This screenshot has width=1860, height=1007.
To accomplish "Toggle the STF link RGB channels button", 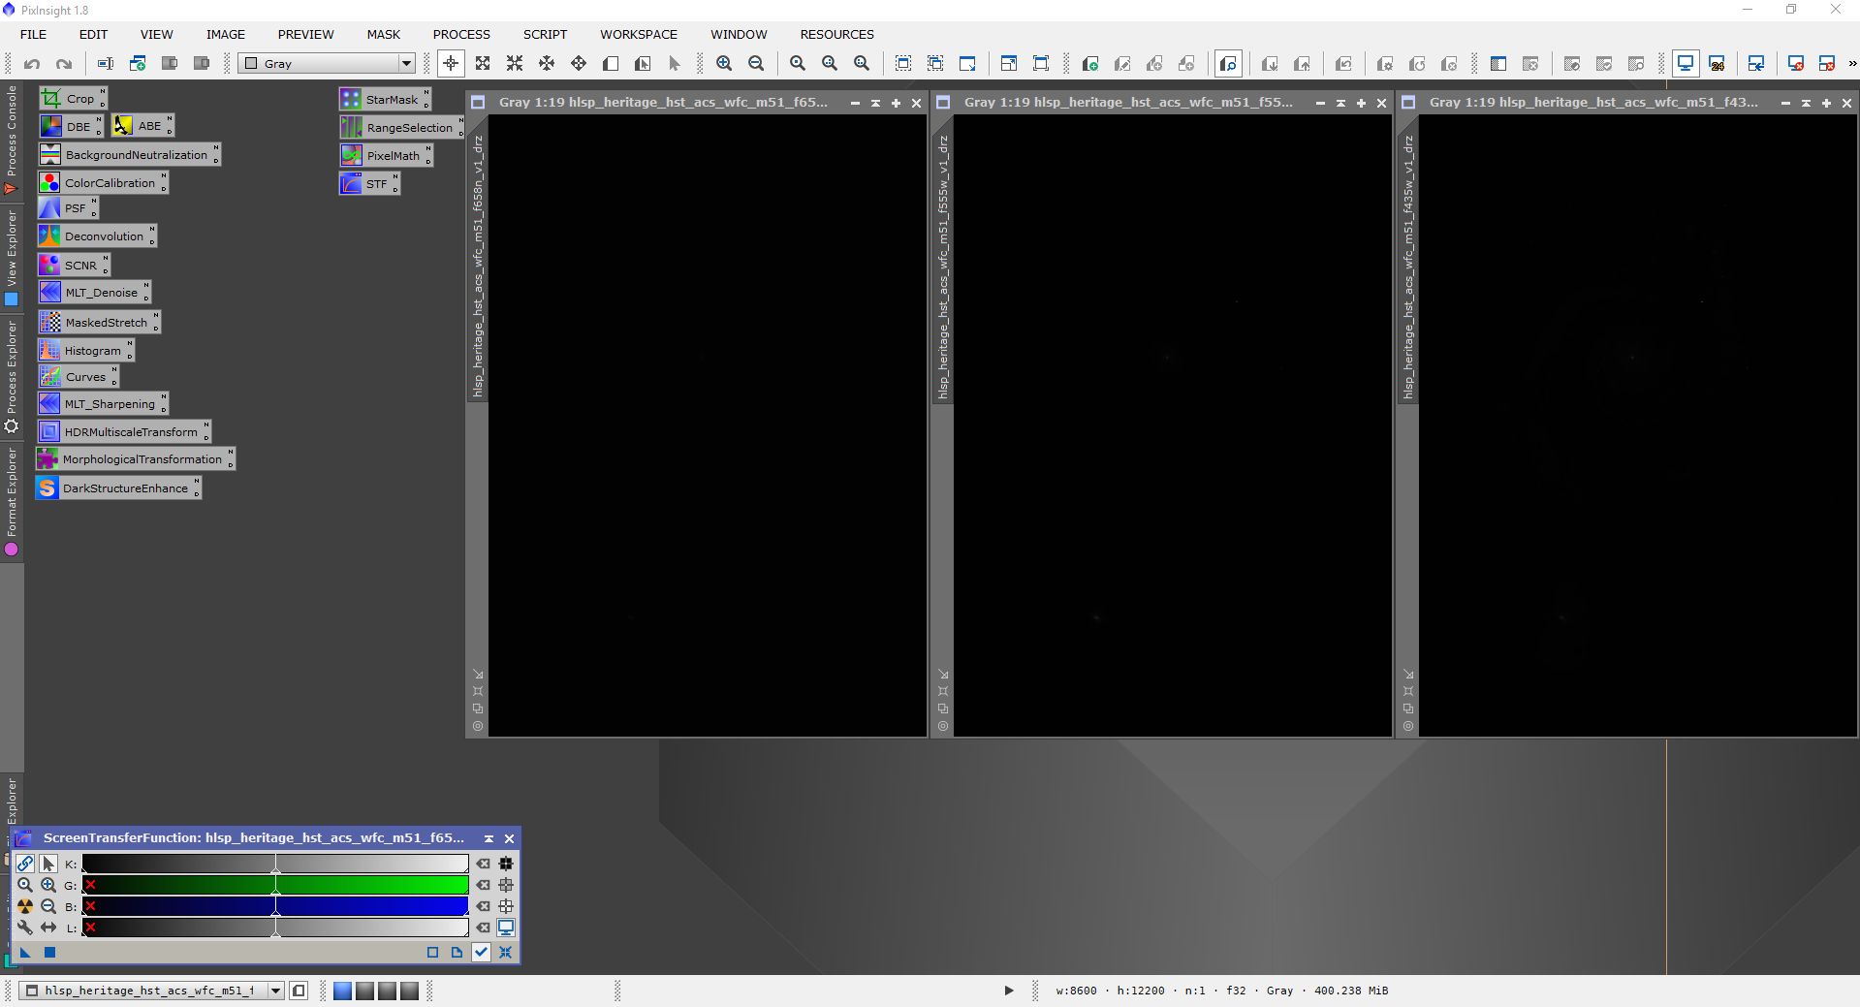I will [25, 864].
